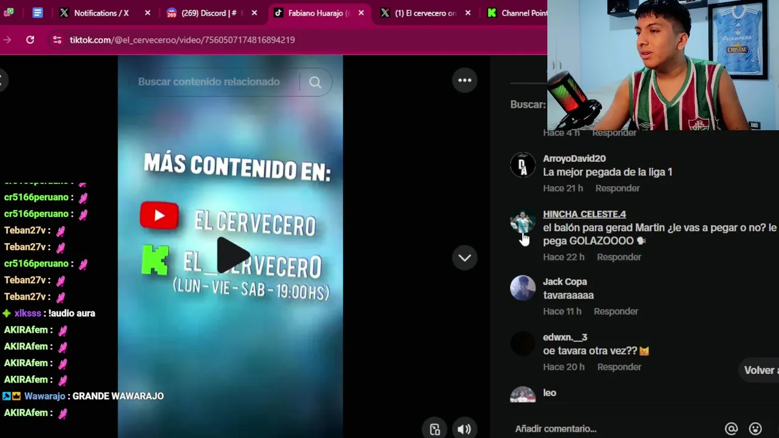Click Hace 11 h timestamp
This screenshot has width=779, height=438.
click(x=562, y=311)
